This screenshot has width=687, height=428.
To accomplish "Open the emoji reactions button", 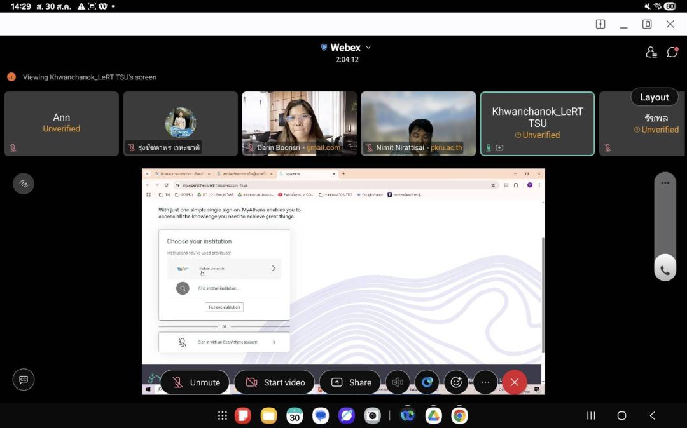I will [x=456, y=382].
